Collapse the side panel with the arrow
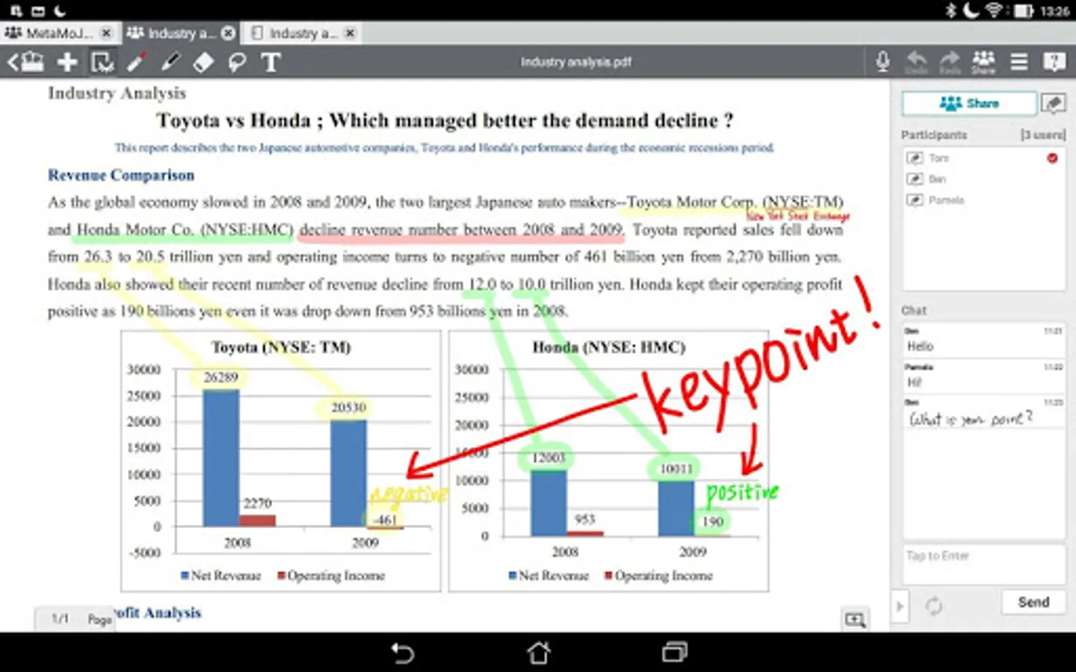This screenshot has width=1076, height=672. 900,606
